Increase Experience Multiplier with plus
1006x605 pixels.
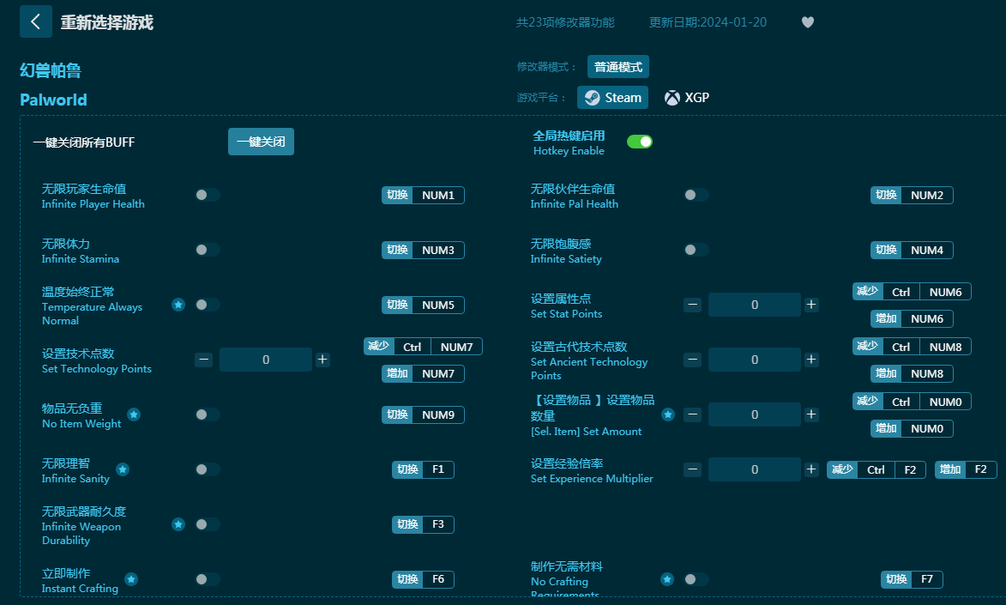pos(811,469)
